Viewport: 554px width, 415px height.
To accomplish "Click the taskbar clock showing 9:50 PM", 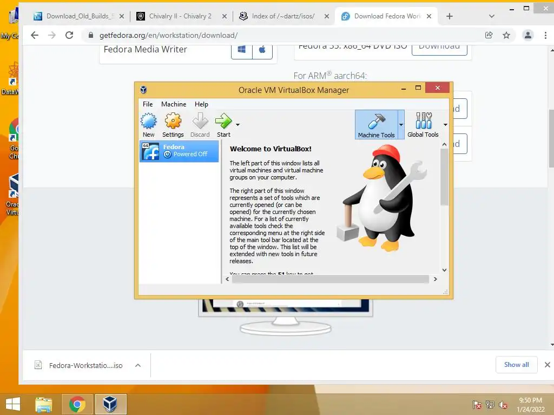I will [x=531, y=404].
